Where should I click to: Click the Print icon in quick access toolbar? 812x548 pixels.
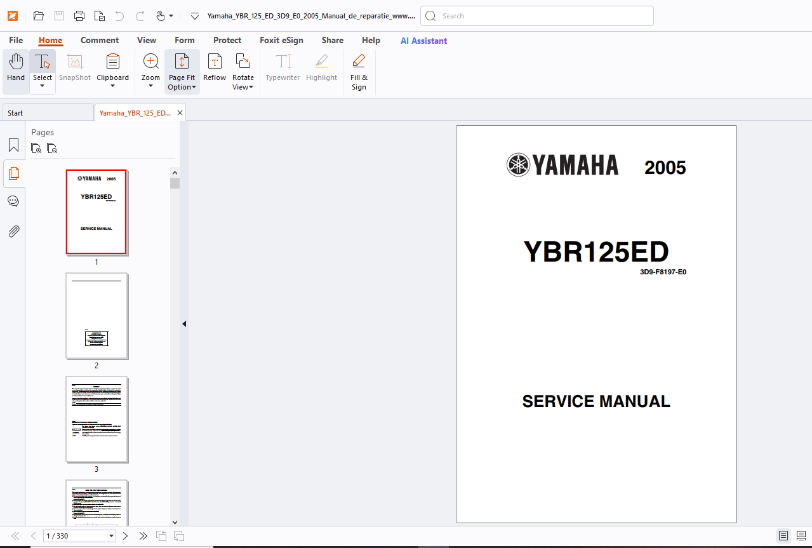click(x=79, y=16)
